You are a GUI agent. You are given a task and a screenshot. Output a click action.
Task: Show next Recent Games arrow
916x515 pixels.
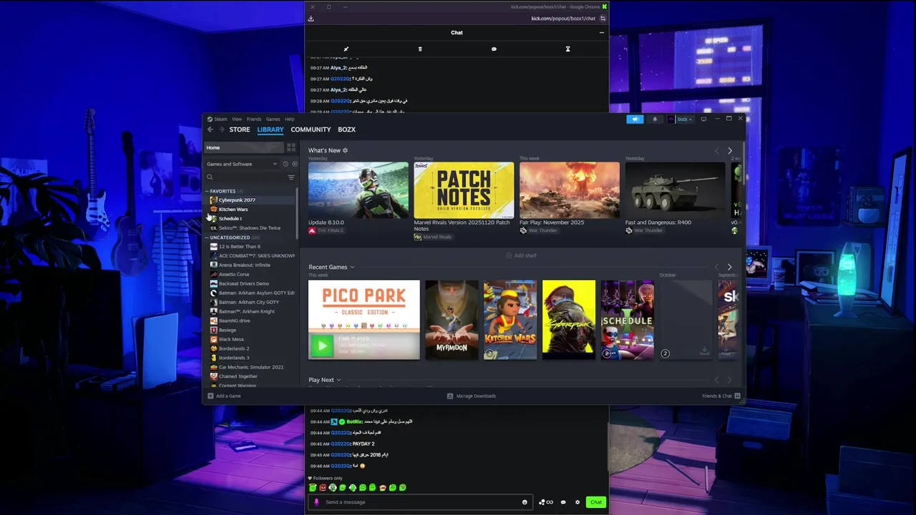(730, 268)
